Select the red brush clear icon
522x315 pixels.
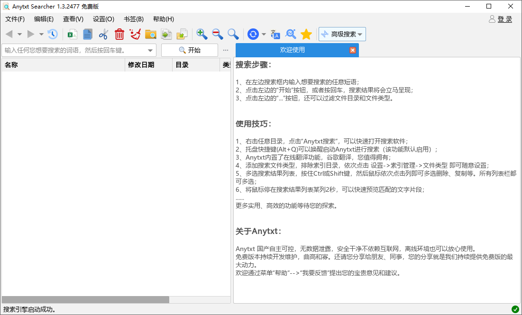[x=136, y=34]
